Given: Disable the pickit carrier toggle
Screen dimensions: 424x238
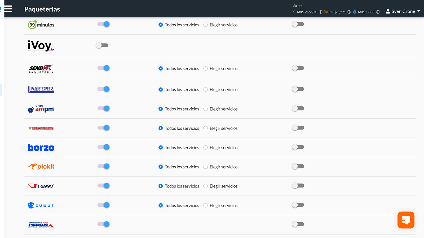Looking at the screenshot, I should (x=103, y=166).
